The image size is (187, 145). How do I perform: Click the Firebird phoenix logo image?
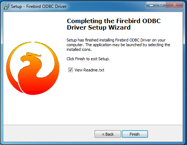tap(32, 68)
